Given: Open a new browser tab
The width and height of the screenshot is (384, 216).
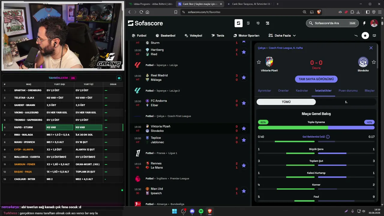Looking at the screenshot, I should click(x=277, y=4).
